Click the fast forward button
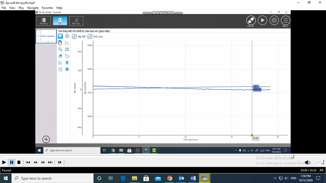This screenshot has width=326, height=183. point(43,162)
